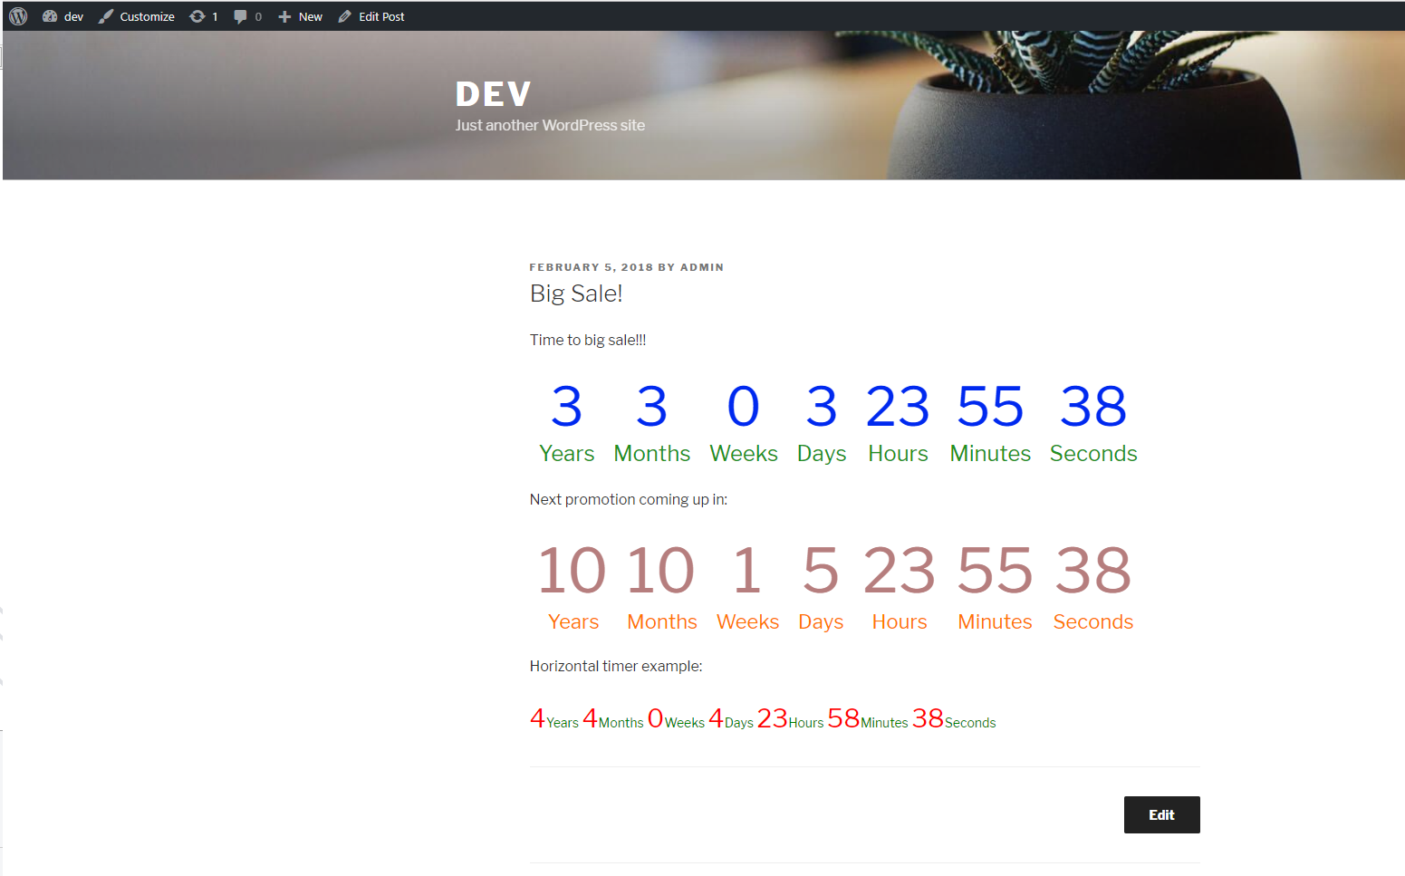Open the updates circular arrows icon
1405x876 pixels.
197,16
